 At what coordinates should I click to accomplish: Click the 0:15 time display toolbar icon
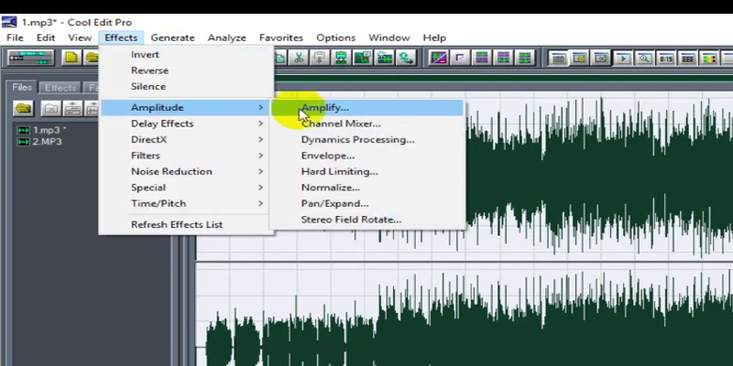[x=666, y=59]
